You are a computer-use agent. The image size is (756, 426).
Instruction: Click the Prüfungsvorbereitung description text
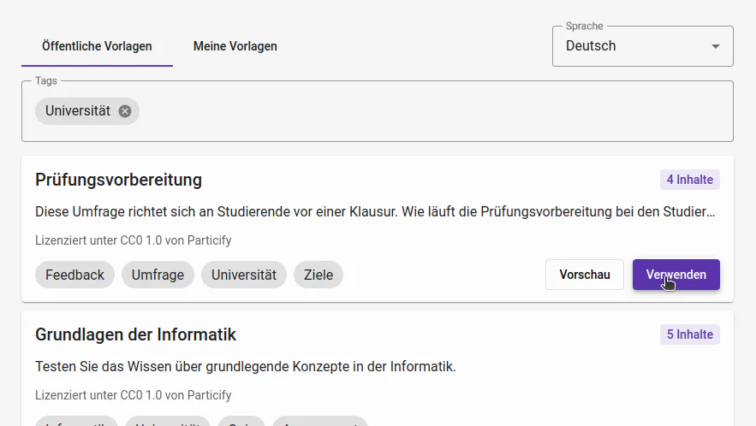374,211
